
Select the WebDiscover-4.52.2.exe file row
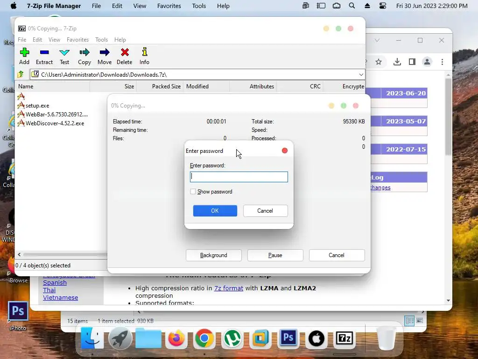tap(51, 123)
